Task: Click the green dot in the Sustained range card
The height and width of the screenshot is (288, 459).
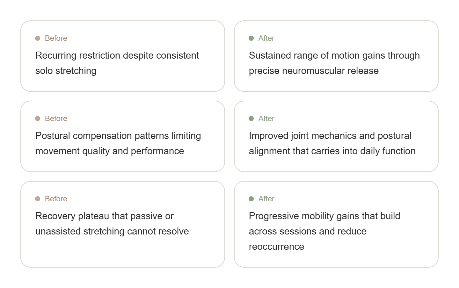Action: (251, 38)
